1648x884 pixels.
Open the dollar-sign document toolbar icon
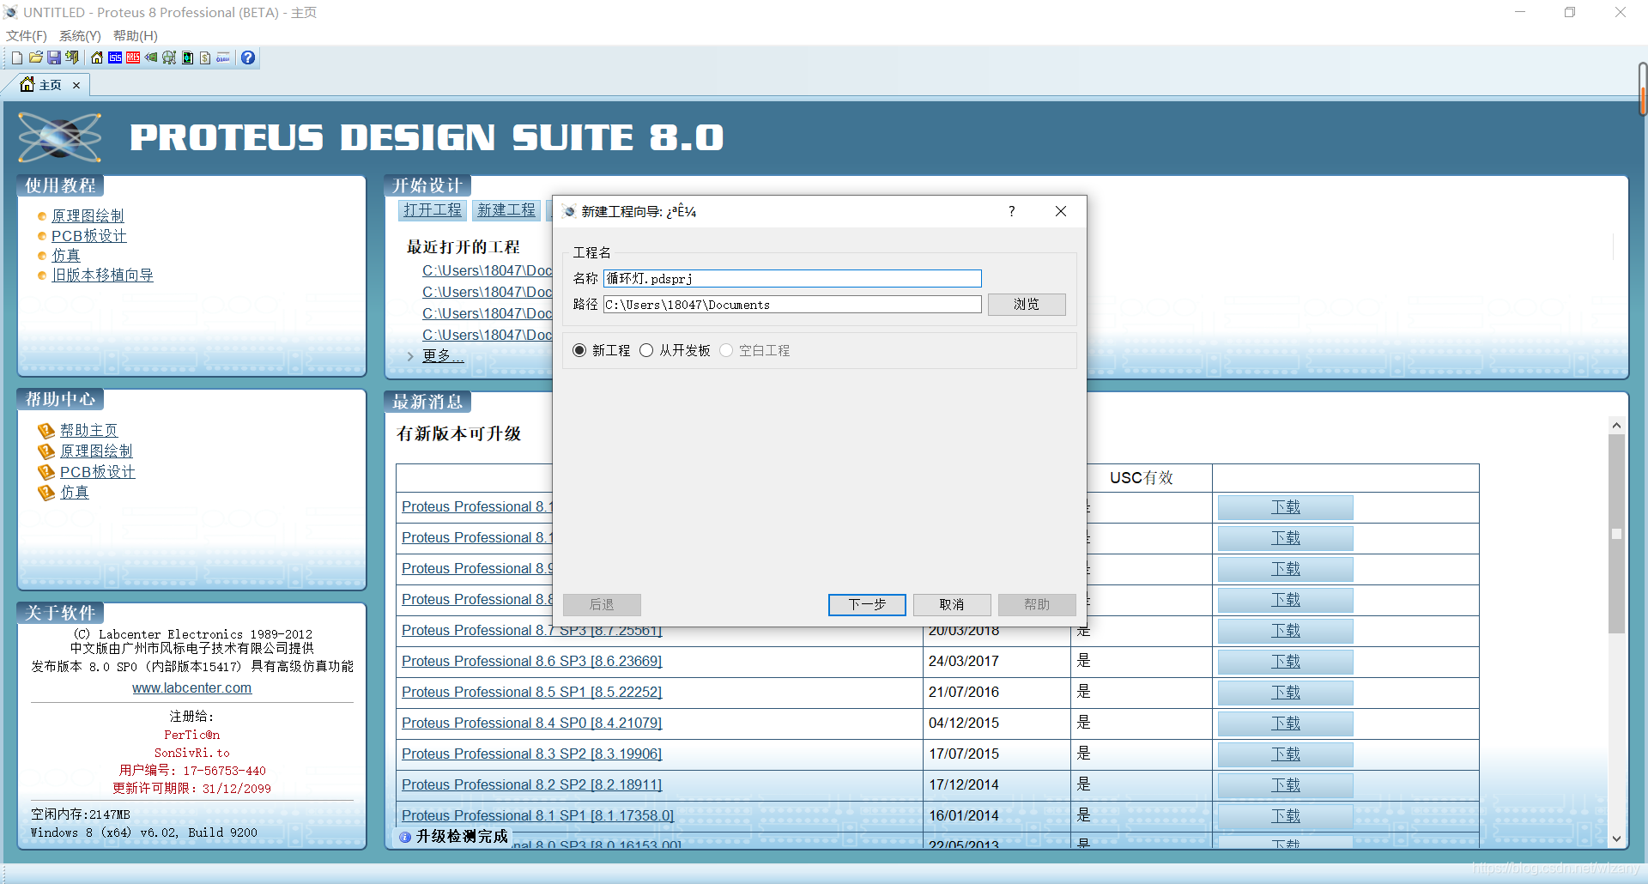coord(205,58)
